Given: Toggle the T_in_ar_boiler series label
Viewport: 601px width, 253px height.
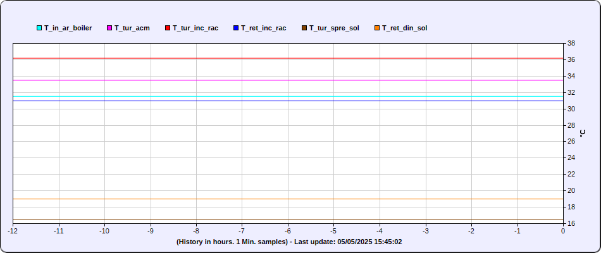Looking at the screenshot, I should [x=68, y=28].
